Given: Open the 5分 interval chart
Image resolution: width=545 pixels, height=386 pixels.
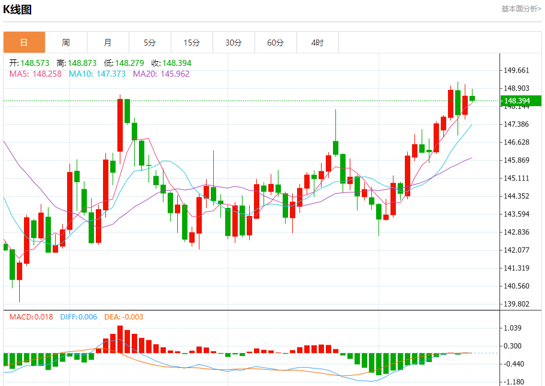Looking at the screenshot, I should [150, 43].
